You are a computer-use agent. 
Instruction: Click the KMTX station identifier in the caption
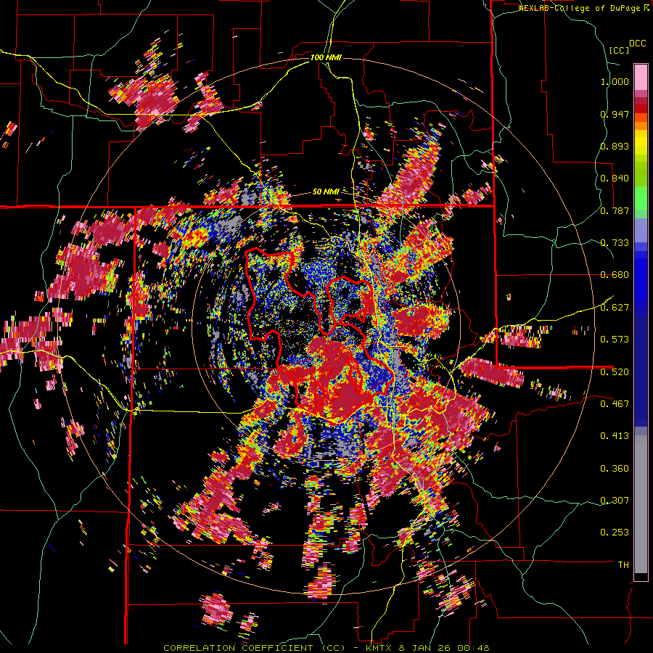coord(379,648)
